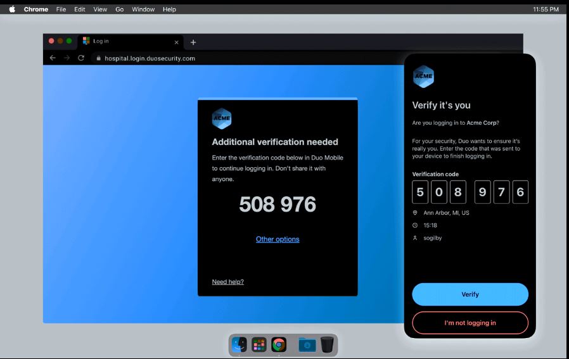Viewport: 569px width, 359px height.
Task: Click the Additional verification needed heading
Action: pyautogui.click(x=275, y=142)
